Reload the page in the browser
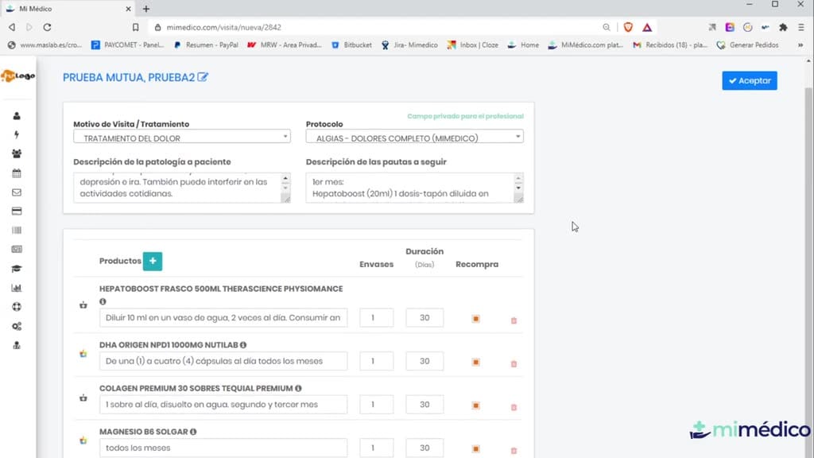Screen dimensions: 814x458 click(47, 27)
